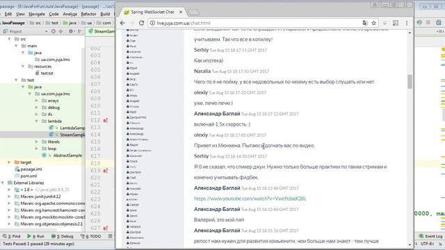Open the YouTube link in chat

click(250, 199)
